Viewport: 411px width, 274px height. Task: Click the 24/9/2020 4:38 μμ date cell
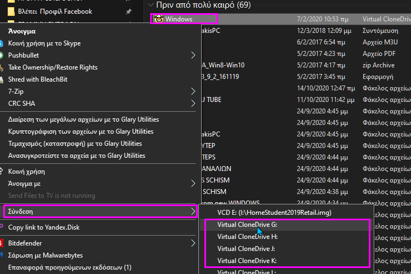(322, 192)
